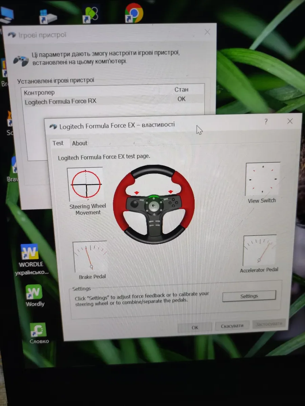
Task: Open the This PC desktop icon
Action: [x=7, y=15]
